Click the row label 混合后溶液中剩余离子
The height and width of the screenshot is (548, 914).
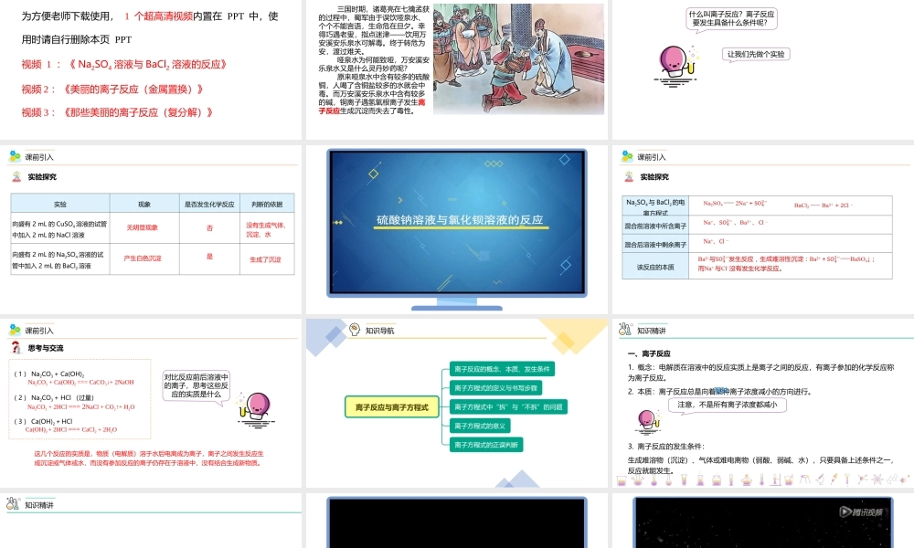(x=655, y=245)
